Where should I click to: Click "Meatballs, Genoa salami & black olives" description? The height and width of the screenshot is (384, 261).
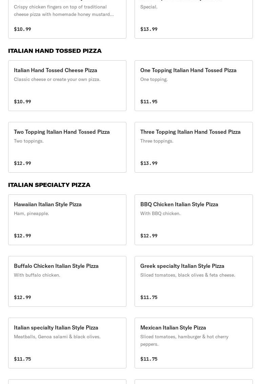tap(57, 337)
